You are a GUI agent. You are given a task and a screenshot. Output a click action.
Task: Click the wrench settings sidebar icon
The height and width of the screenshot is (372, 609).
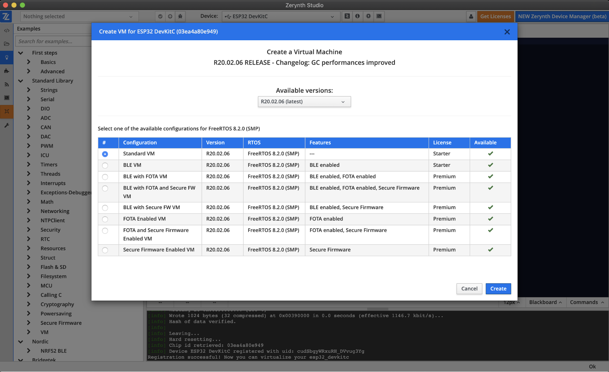6,125
